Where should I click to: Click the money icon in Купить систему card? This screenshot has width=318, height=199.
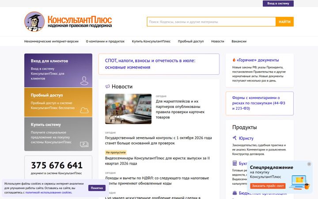(84, 144)
